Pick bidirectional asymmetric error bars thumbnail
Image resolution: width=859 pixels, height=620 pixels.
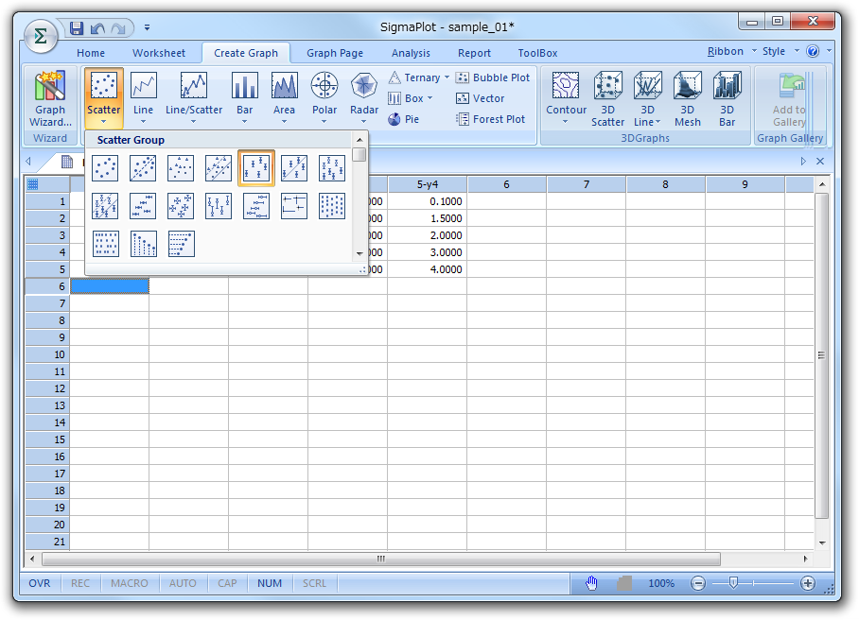(294, 206)
